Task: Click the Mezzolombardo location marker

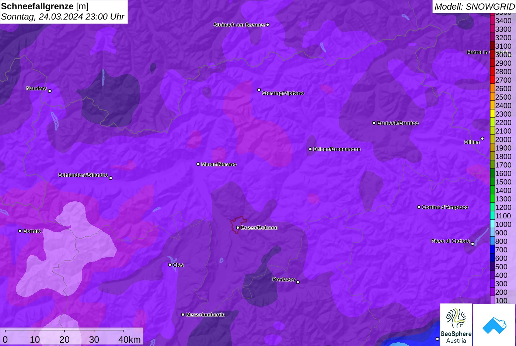Action: coord(183,315)
